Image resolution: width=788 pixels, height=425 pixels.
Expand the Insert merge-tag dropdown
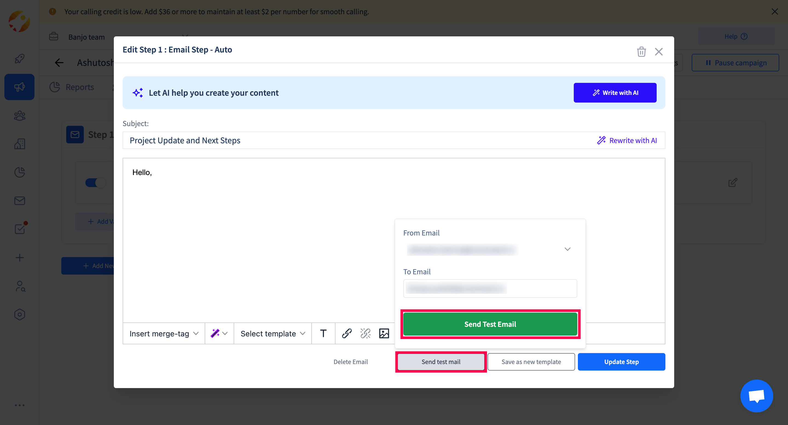click(x=164, y=334)
